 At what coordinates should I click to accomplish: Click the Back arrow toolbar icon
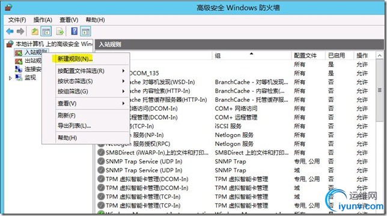pyautogui.click(x=10, y=31)
